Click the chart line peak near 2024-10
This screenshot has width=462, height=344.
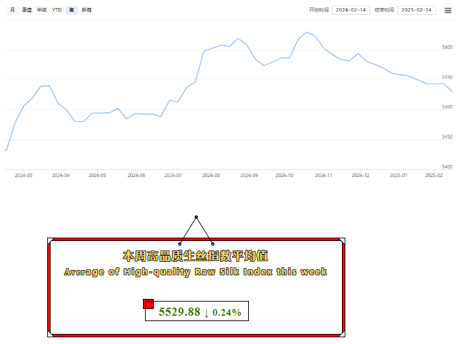307,32
